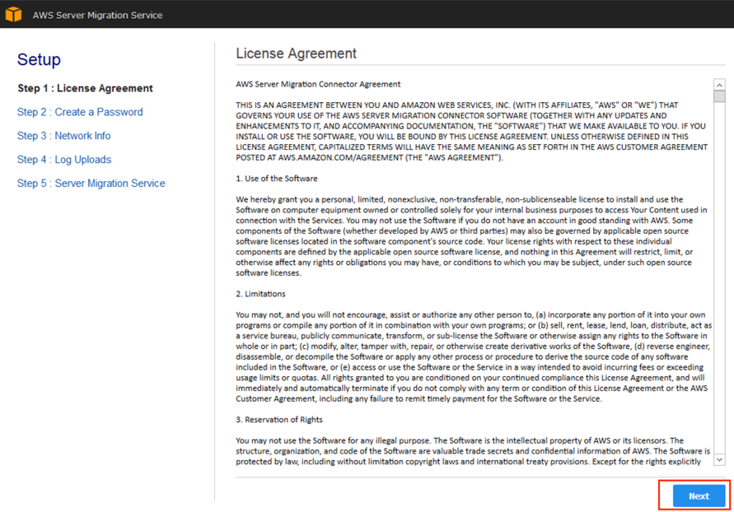
Task: Click the License Agreement heading
Action: [296, 54]
